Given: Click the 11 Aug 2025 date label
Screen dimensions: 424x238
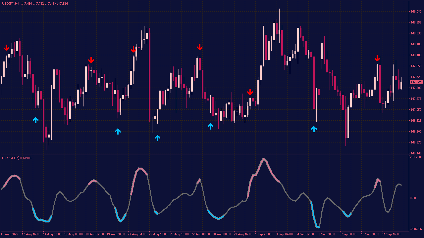Looking at the screenshot, I should [10, 234].
